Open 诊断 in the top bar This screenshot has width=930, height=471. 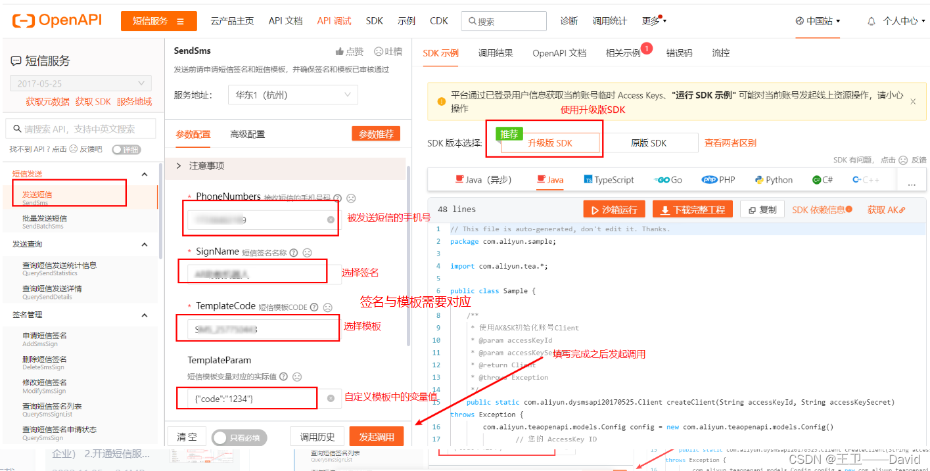(x=569, y=21)
